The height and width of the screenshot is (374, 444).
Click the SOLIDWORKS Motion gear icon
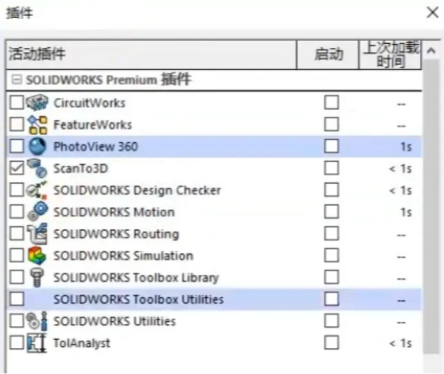point(37,212)
